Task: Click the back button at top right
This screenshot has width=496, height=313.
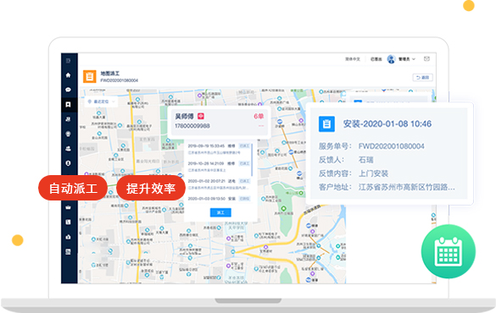Action: pyautogui.click(x=422, y=77)
